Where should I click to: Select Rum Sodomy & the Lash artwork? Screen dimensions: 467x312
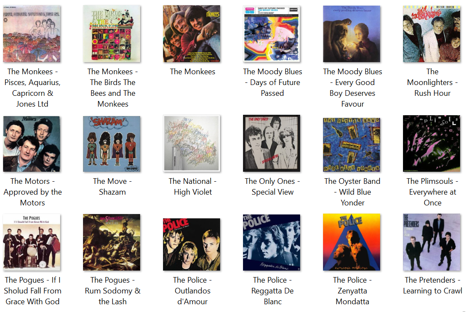[x=112, y=242]
